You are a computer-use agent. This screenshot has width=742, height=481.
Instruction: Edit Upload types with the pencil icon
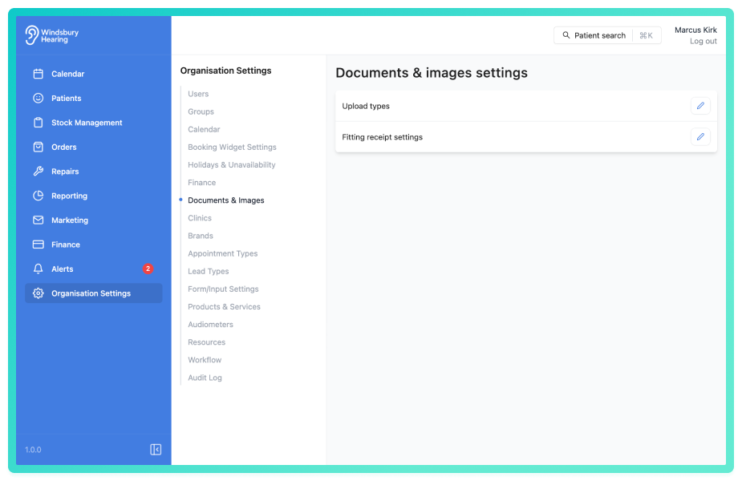coord(700,106)
